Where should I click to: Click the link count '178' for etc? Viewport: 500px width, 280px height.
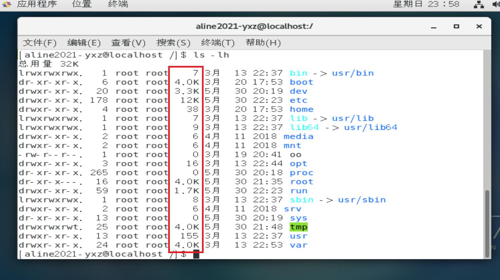click(x=99, y=100)
